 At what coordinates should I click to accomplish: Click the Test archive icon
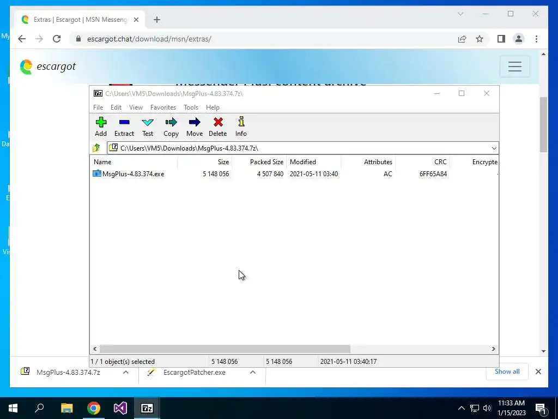(x=148, y=123)
